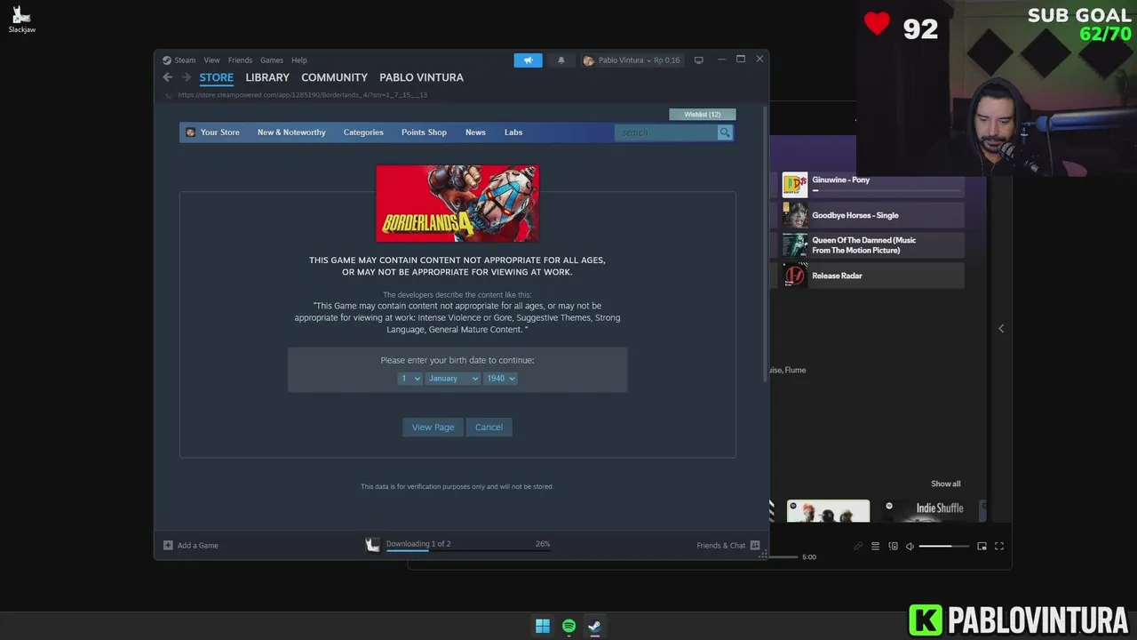
Task: Click the downloading game's icon
Action: (x=372, y=545)
